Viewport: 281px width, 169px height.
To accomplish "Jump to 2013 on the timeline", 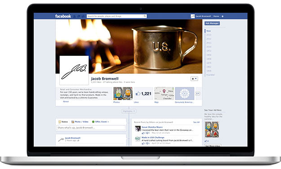I will tap(209, 35).
